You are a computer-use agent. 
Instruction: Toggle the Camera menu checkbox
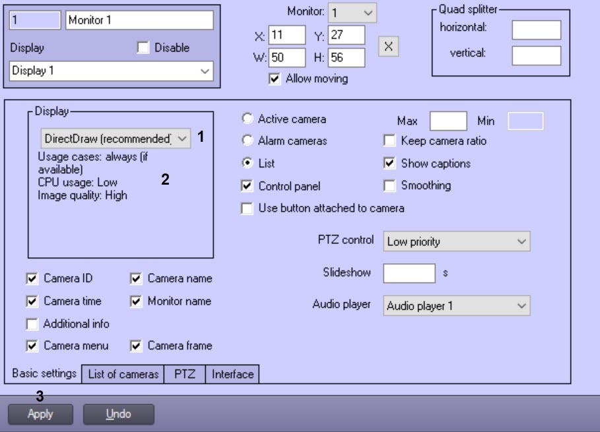click(x=32, y=346)
